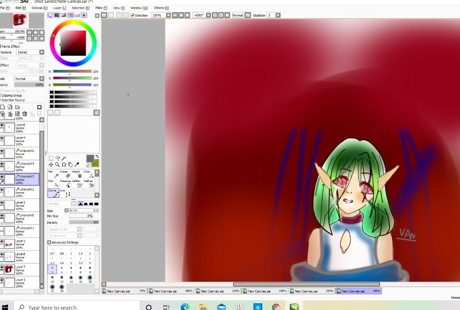This screenshot has height=310, width=460.
Task: Create a new linework layer
Action: [10, 107]
